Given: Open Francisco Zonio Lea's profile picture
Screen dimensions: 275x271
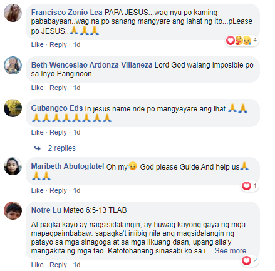Looking at the screenshot, I should coord(13,13).
